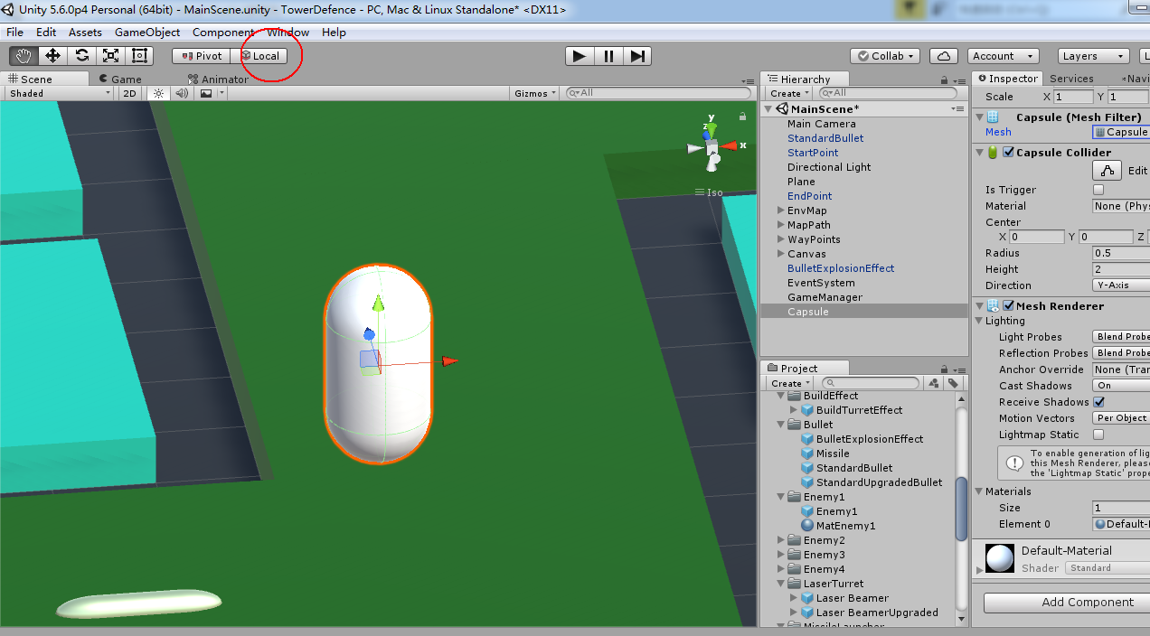Select the Rect Transform tool
Screen dimensions: 1150x636
pyautogui.click(x=139, y=56)
